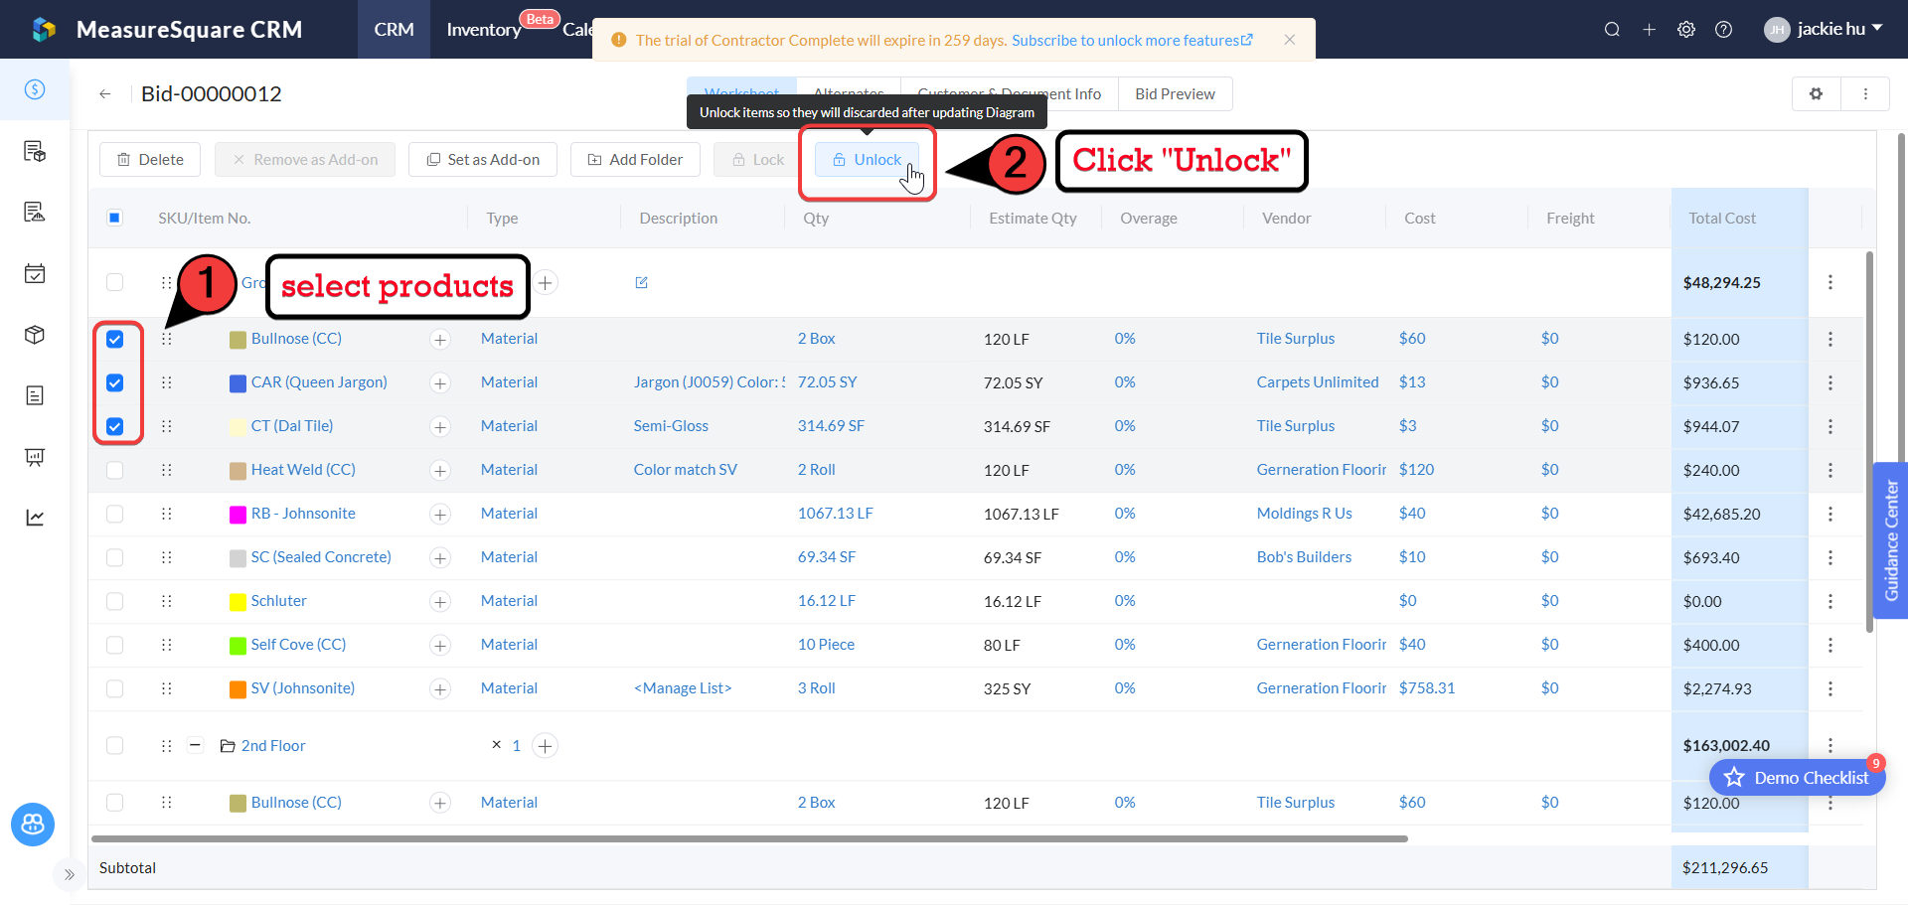The image size is (1908, 905).
Task: Open the global search icon
Action: point(1612,30)
